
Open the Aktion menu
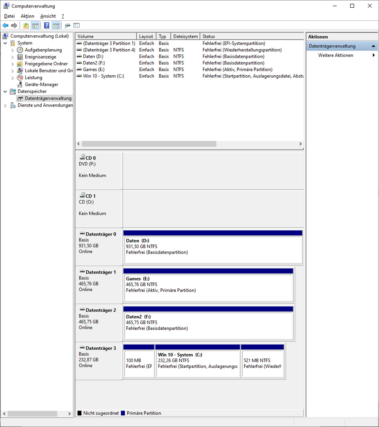[27, 16]
